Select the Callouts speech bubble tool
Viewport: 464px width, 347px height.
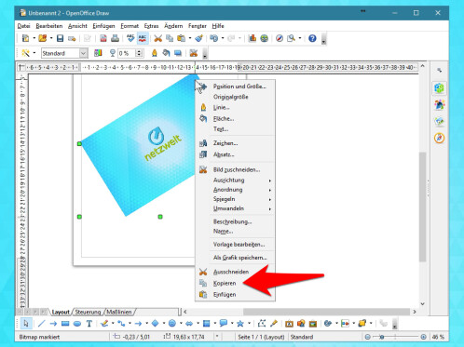point(224,324)
